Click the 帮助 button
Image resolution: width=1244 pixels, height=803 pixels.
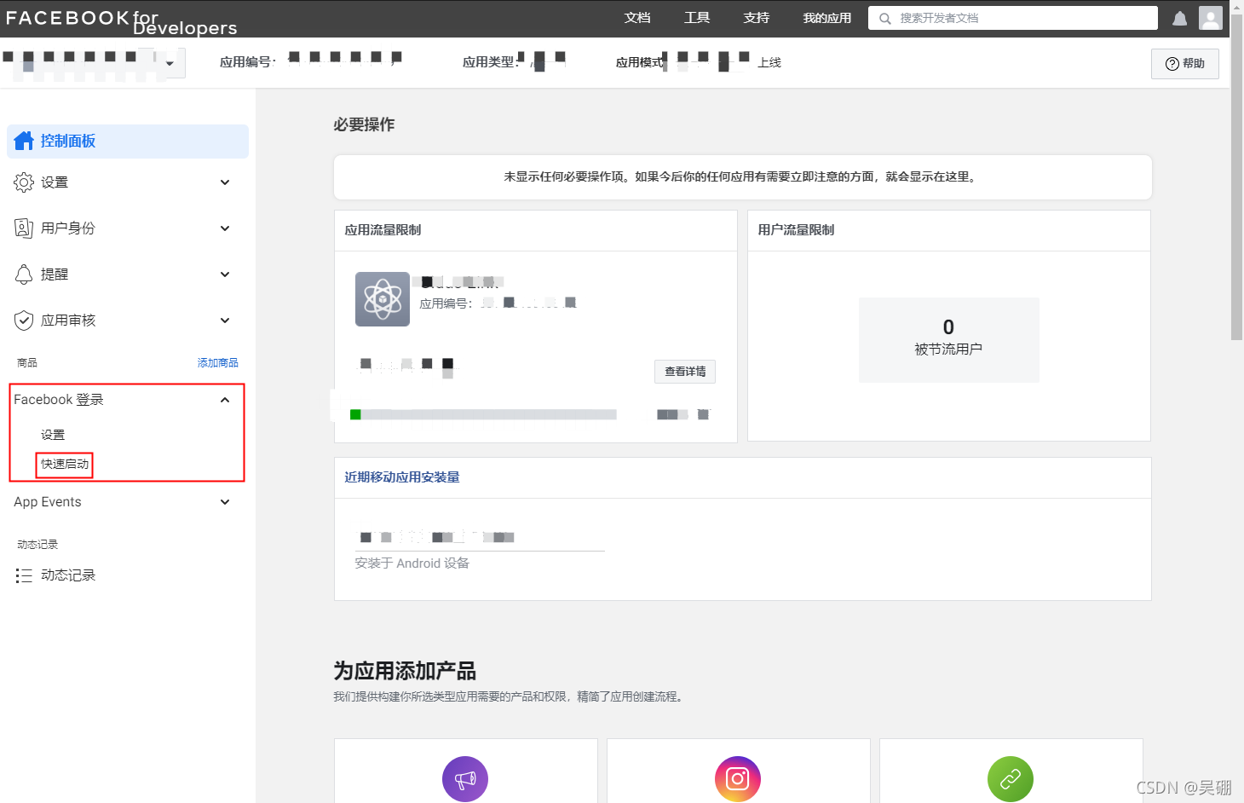pyautogui.click(x=1185, y=64)
